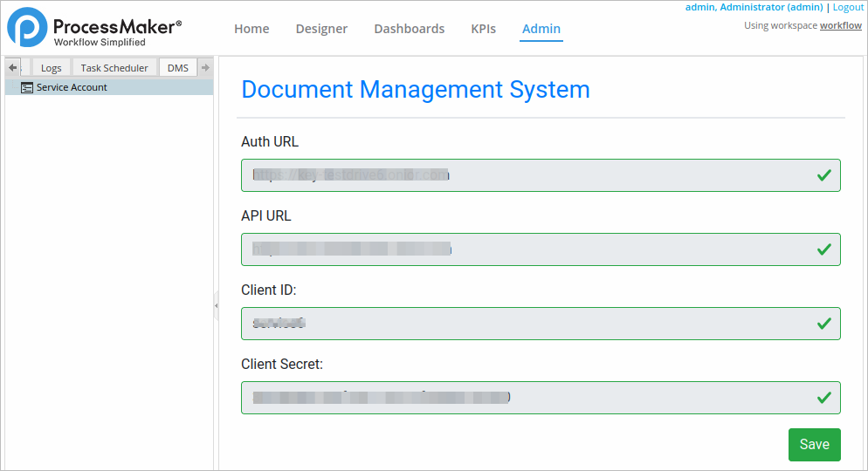
Task: Click the workflow workspace link
Action: [x=840, y=26]
